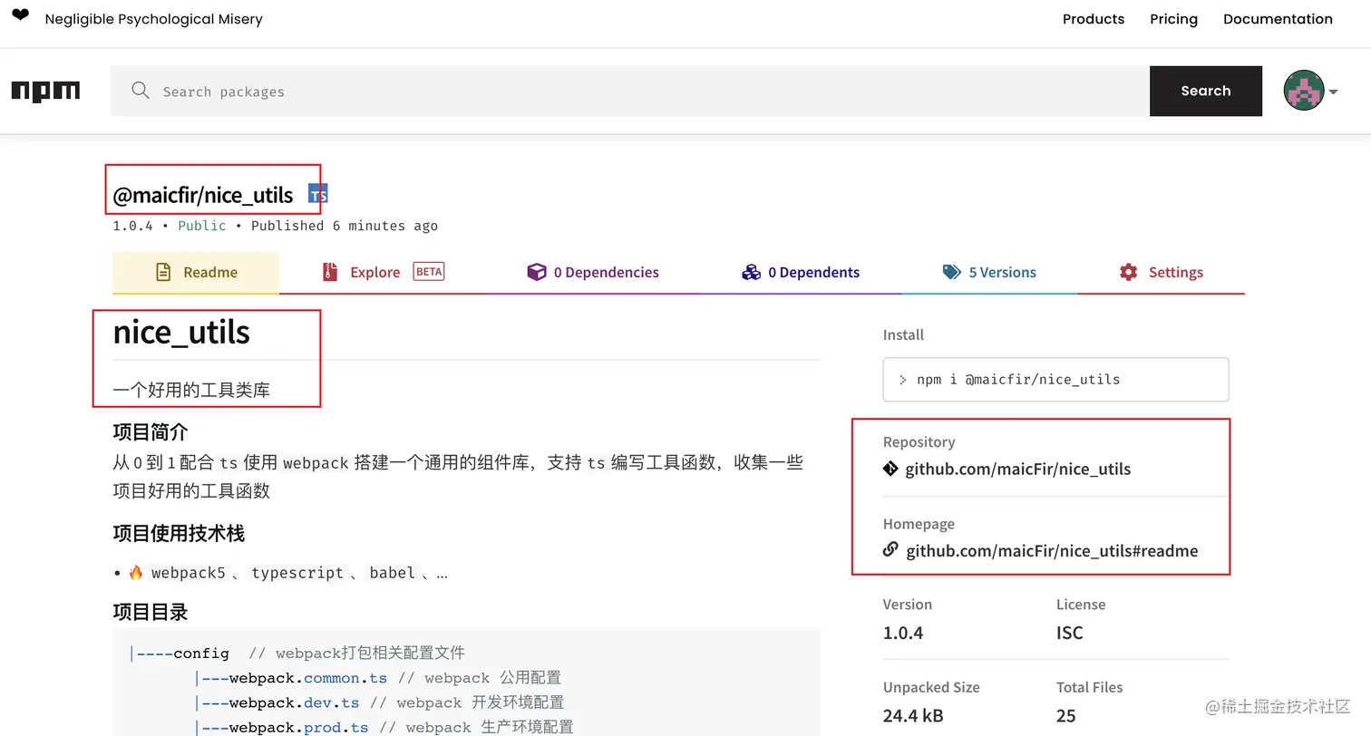The height and width of the screenshot is (736, 1371).
Task: Open the 0 Dependencies tab
Action: (593, 273)
